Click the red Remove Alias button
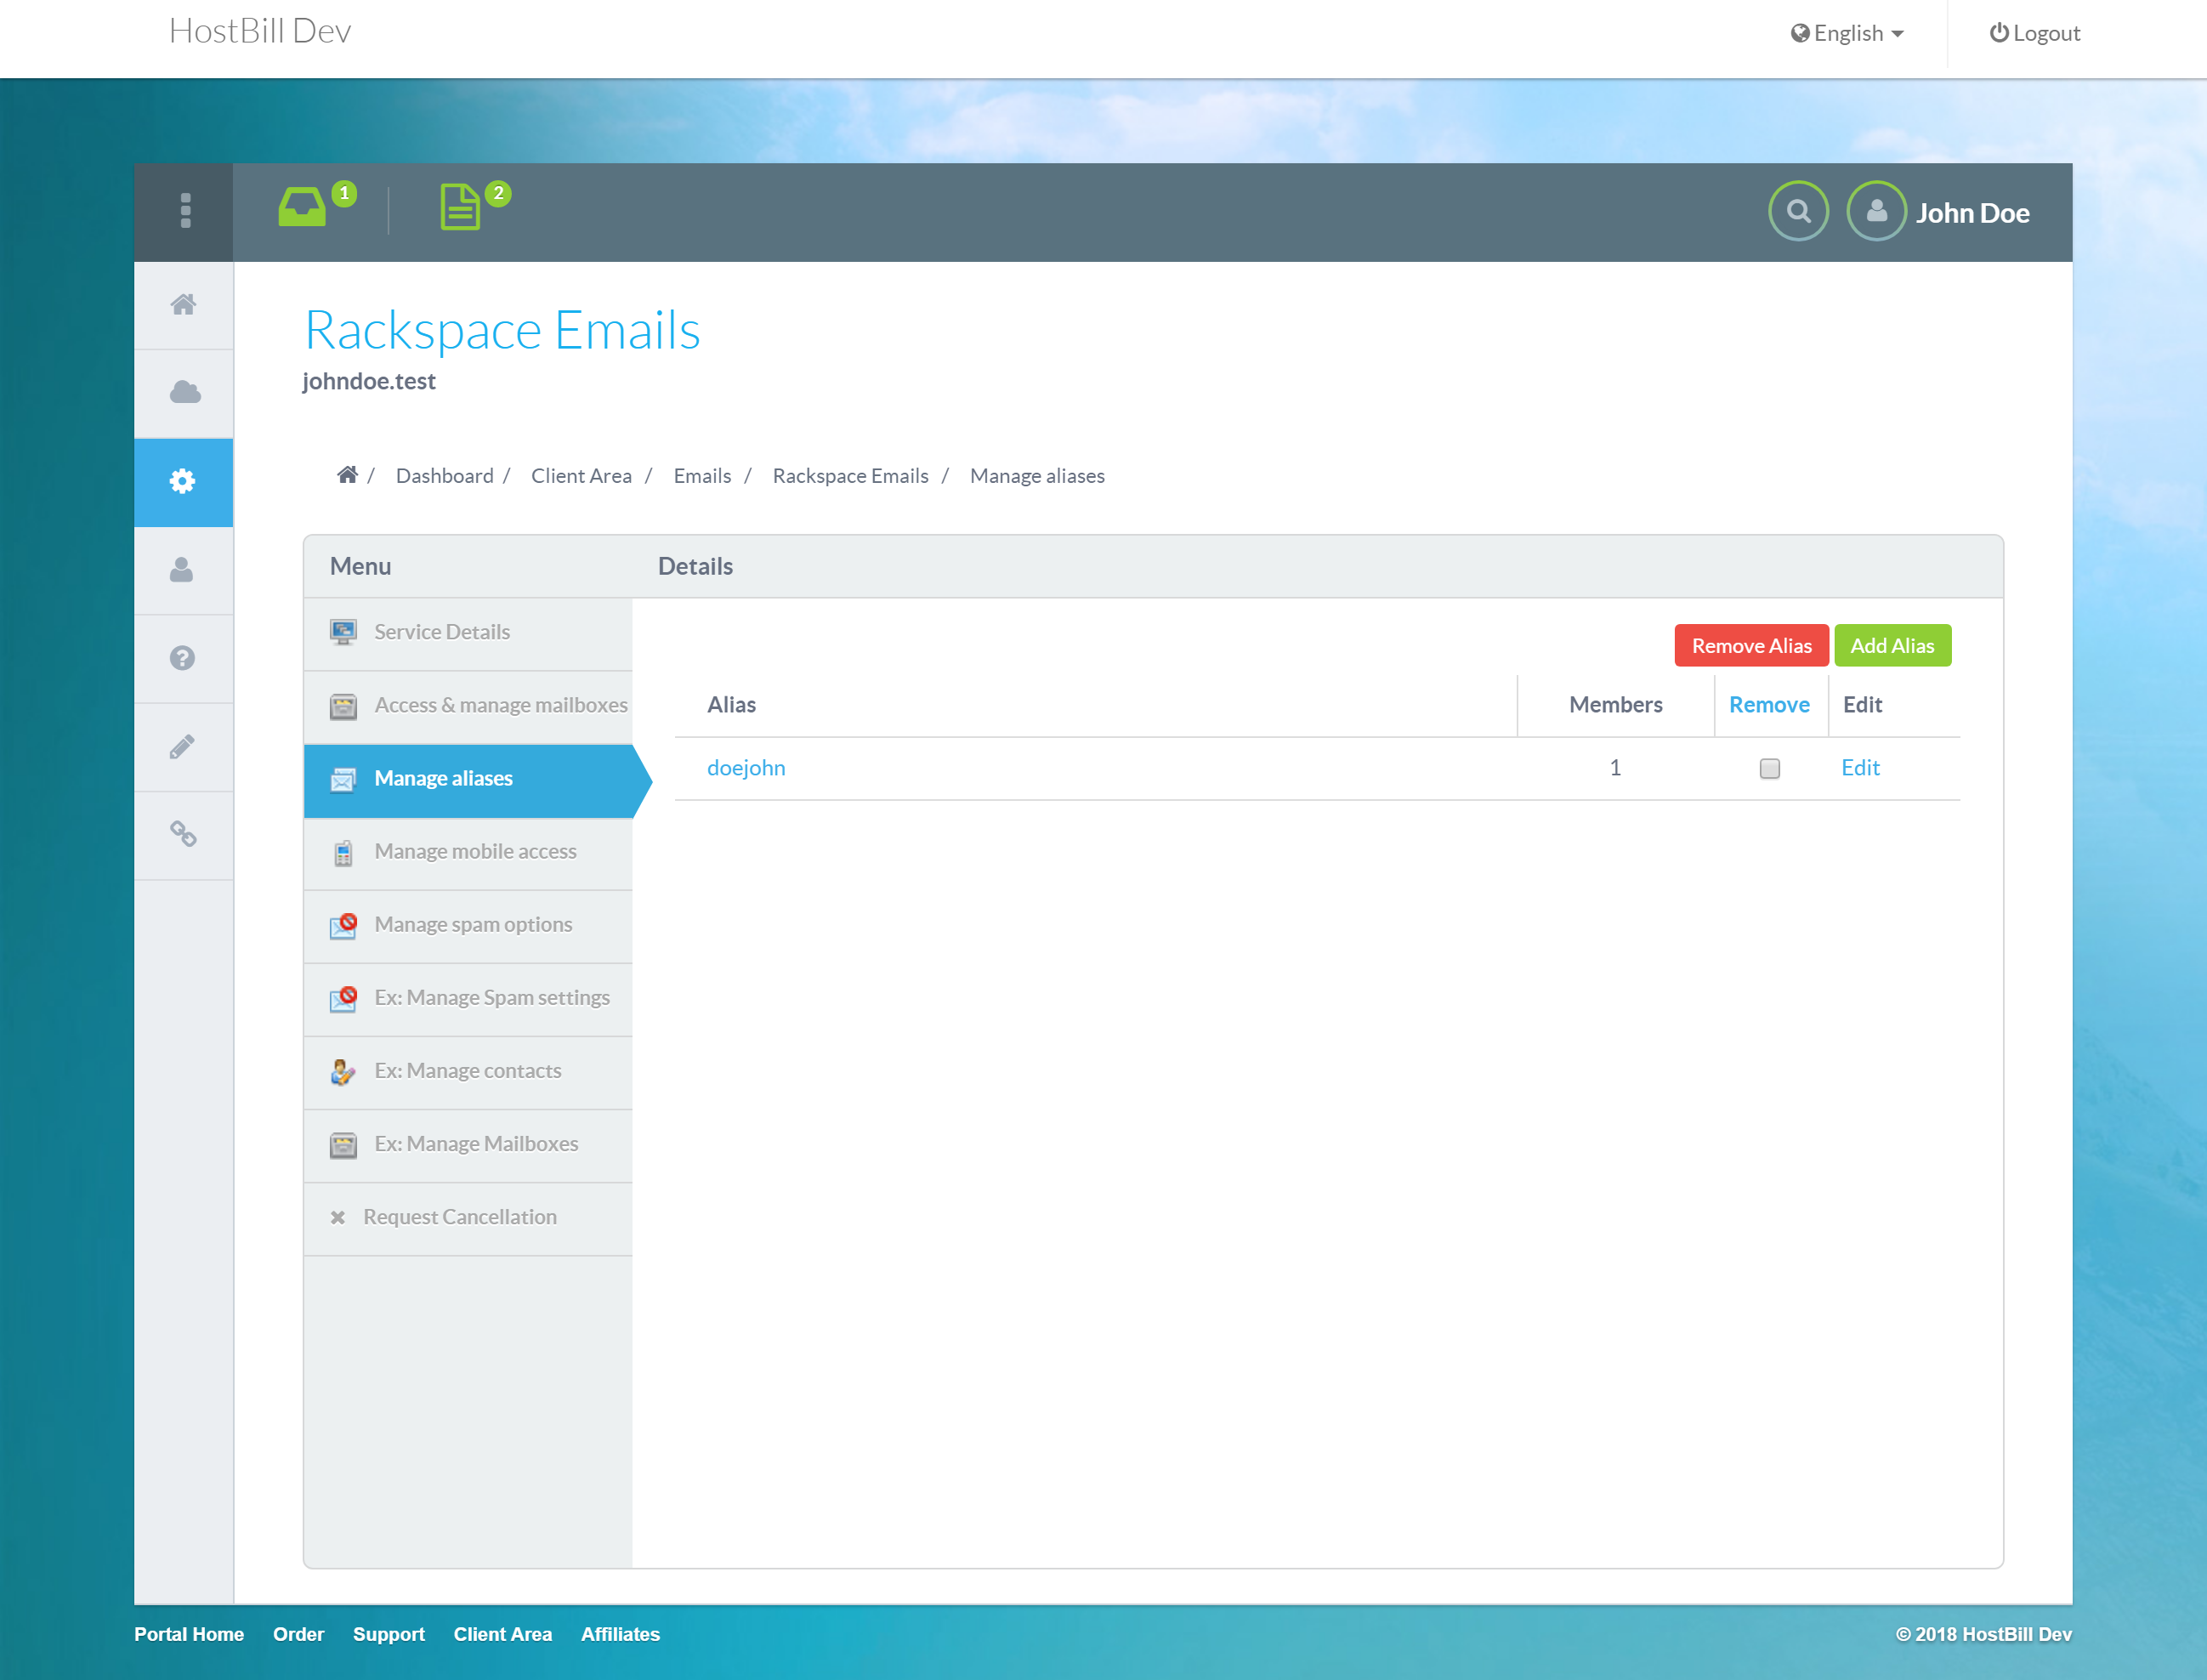This screenshot has height=1680, width=2207. pos(1751,645)
